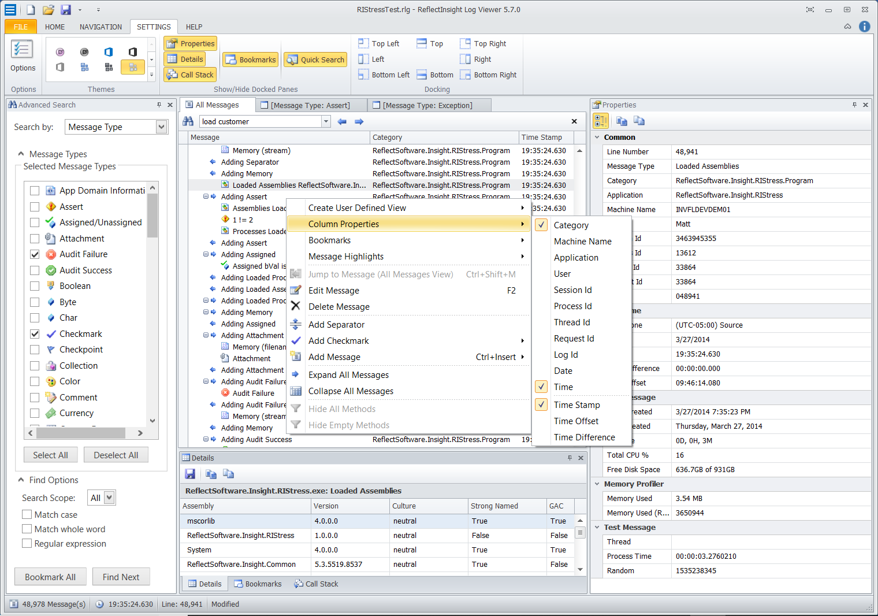The width and height of the screenshot is (878, 616).
Task: Pin the Properties panel
Action: tap(854, 105)
